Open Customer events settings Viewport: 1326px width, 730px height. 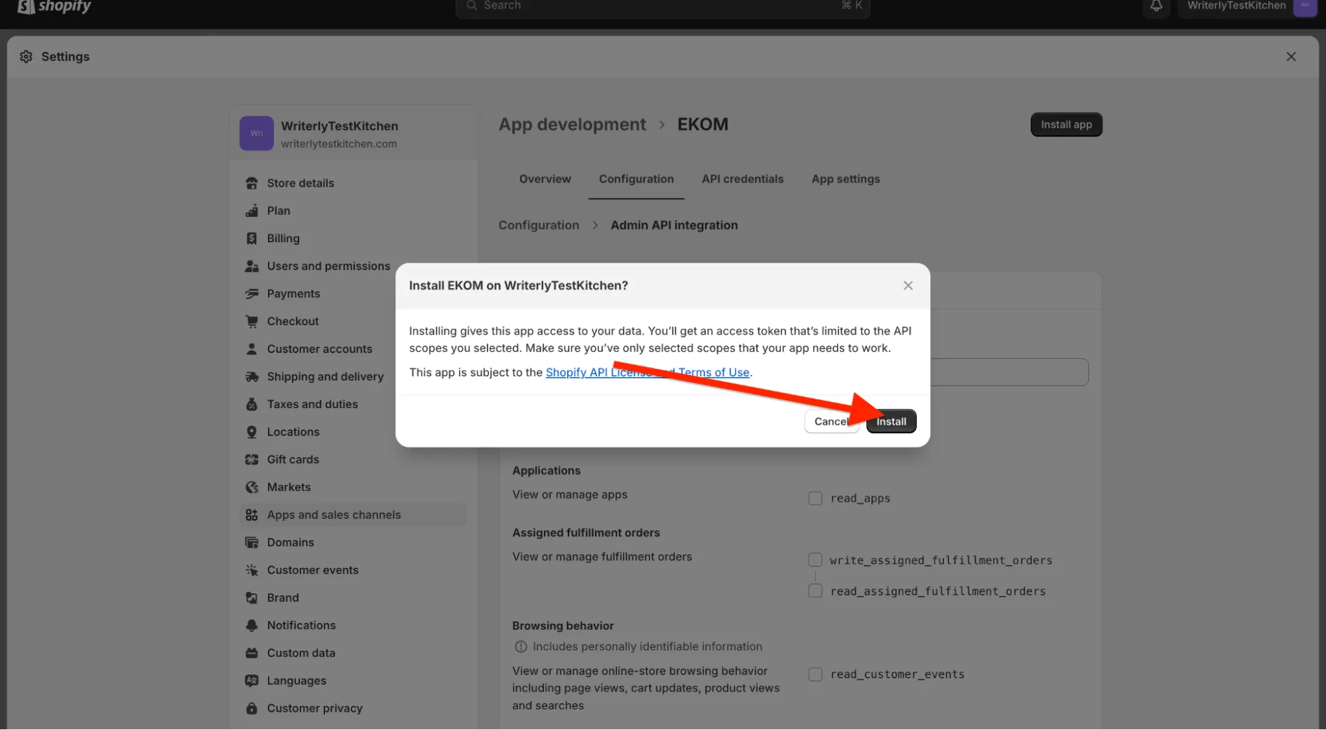[x=353, y=570]
